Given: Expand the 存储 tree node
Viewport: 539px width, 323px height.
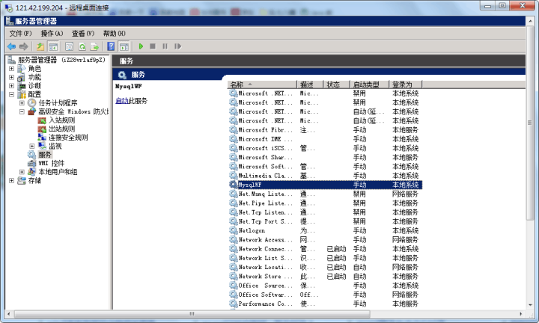Looking at the screenshot, I should pos(11,180).
